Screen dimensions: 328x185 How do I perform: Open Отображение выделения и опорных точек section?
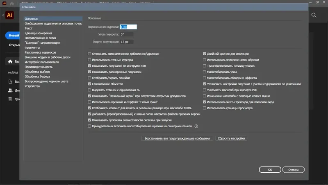[x=53, y=24]
